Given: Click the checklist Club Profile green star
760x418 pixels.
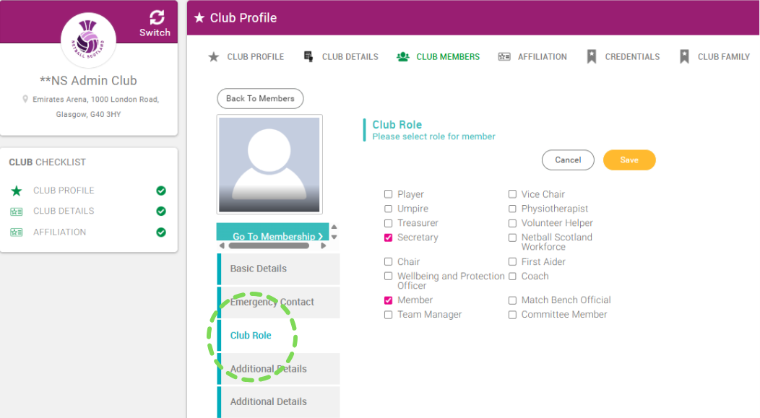Looking at the screenshot, I should [x=17, y=191].
